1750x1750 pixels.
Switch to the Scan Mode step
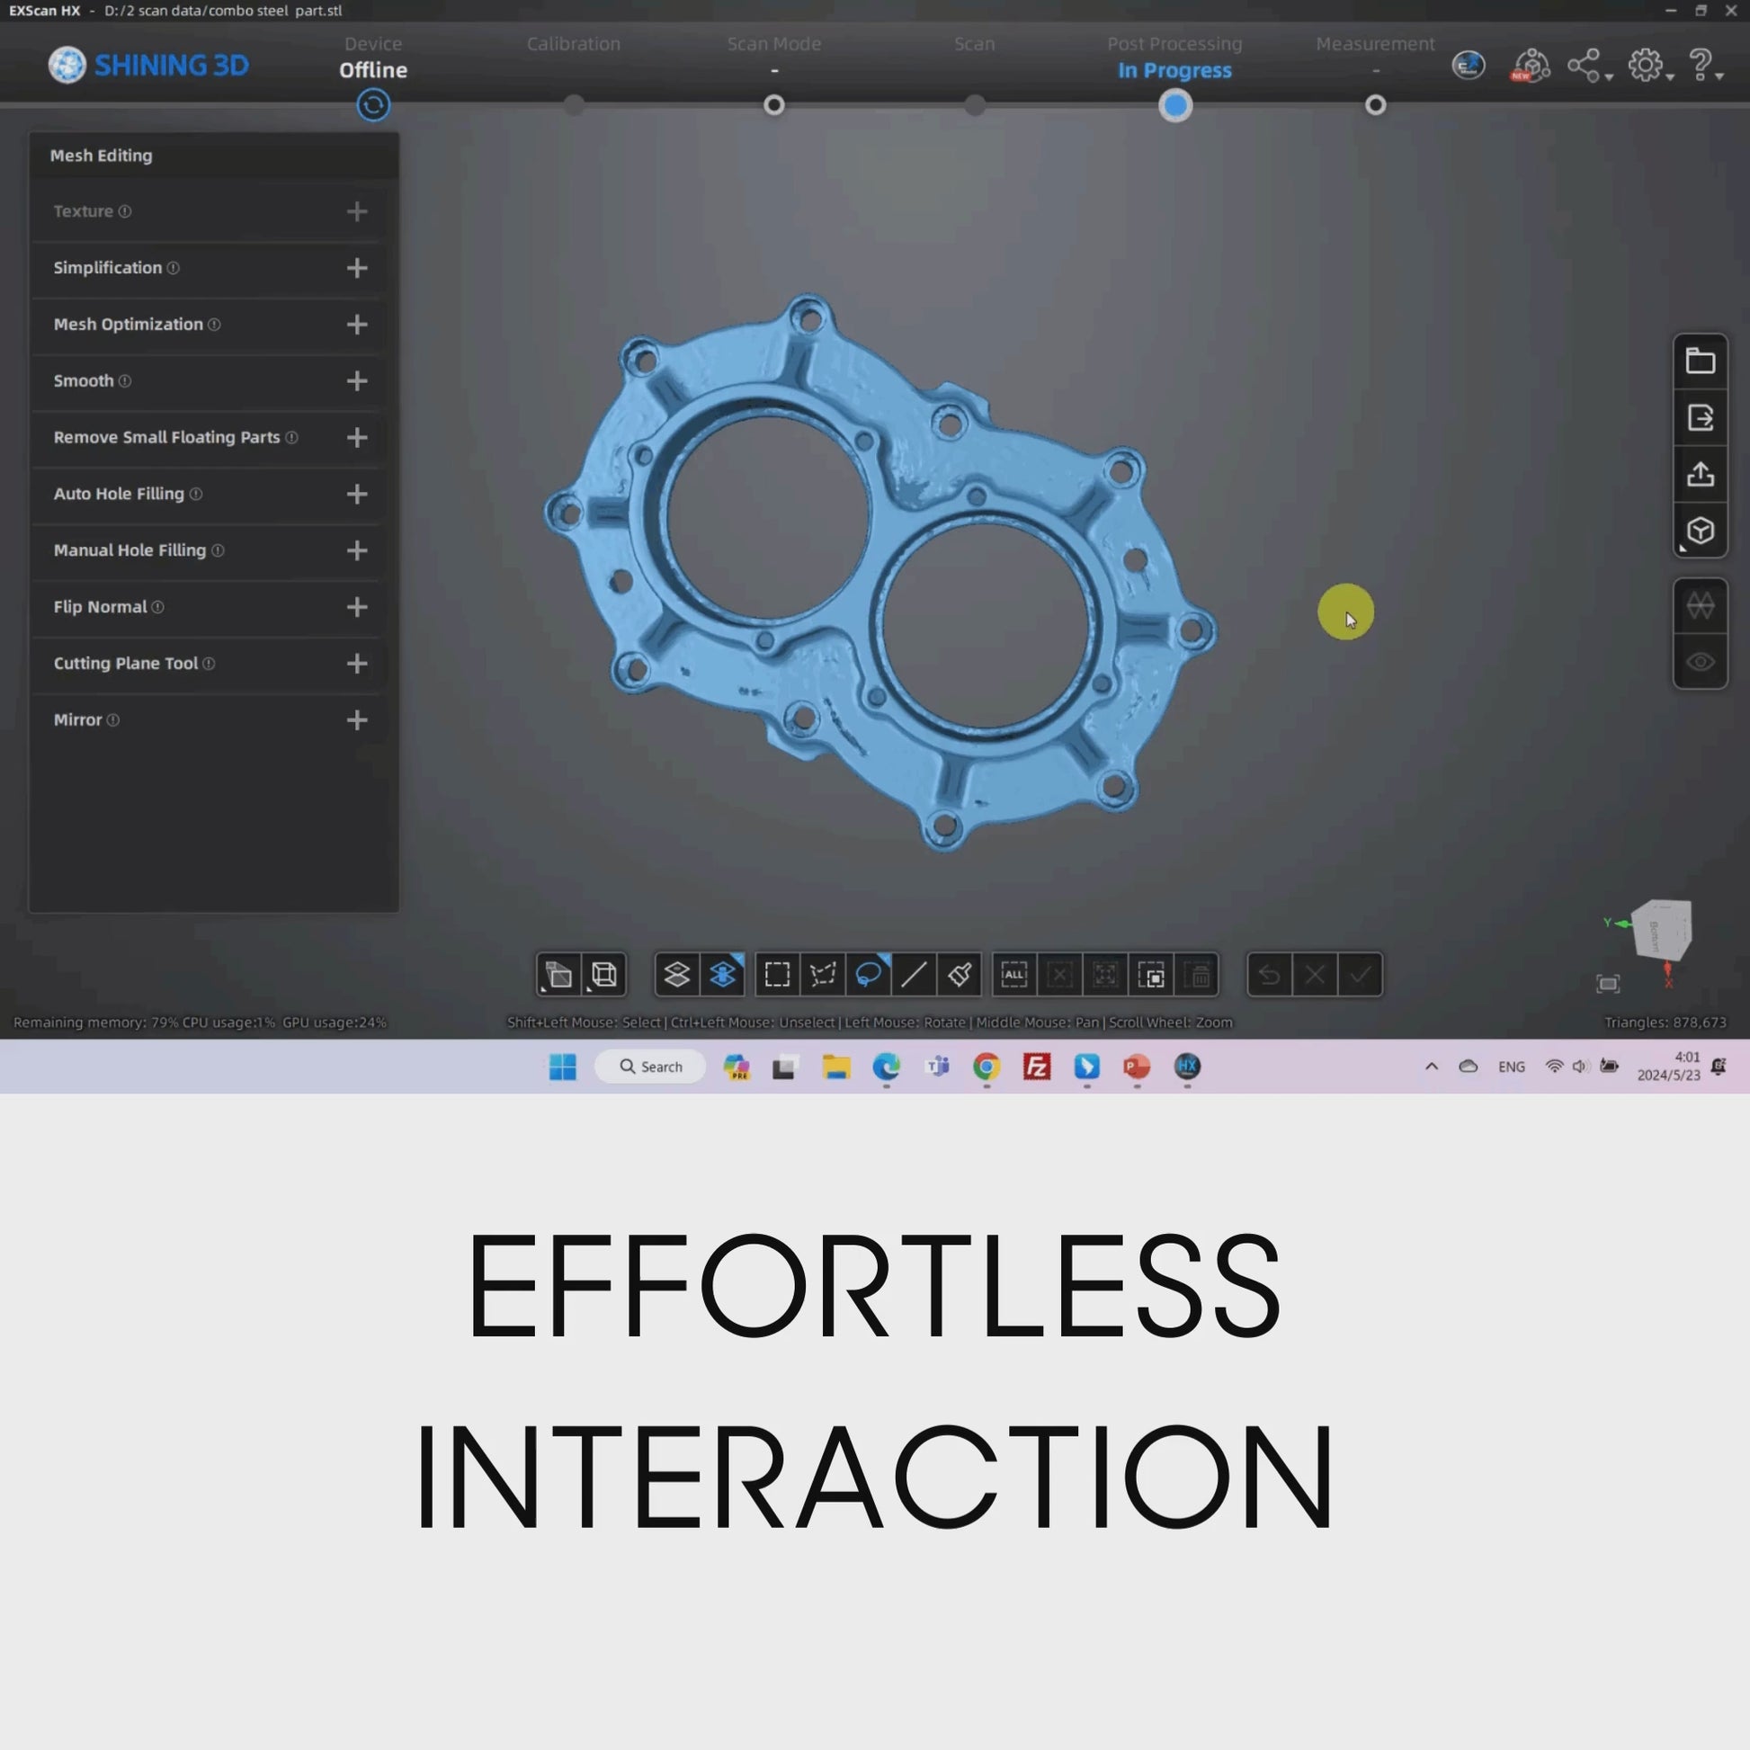[773, 105]
